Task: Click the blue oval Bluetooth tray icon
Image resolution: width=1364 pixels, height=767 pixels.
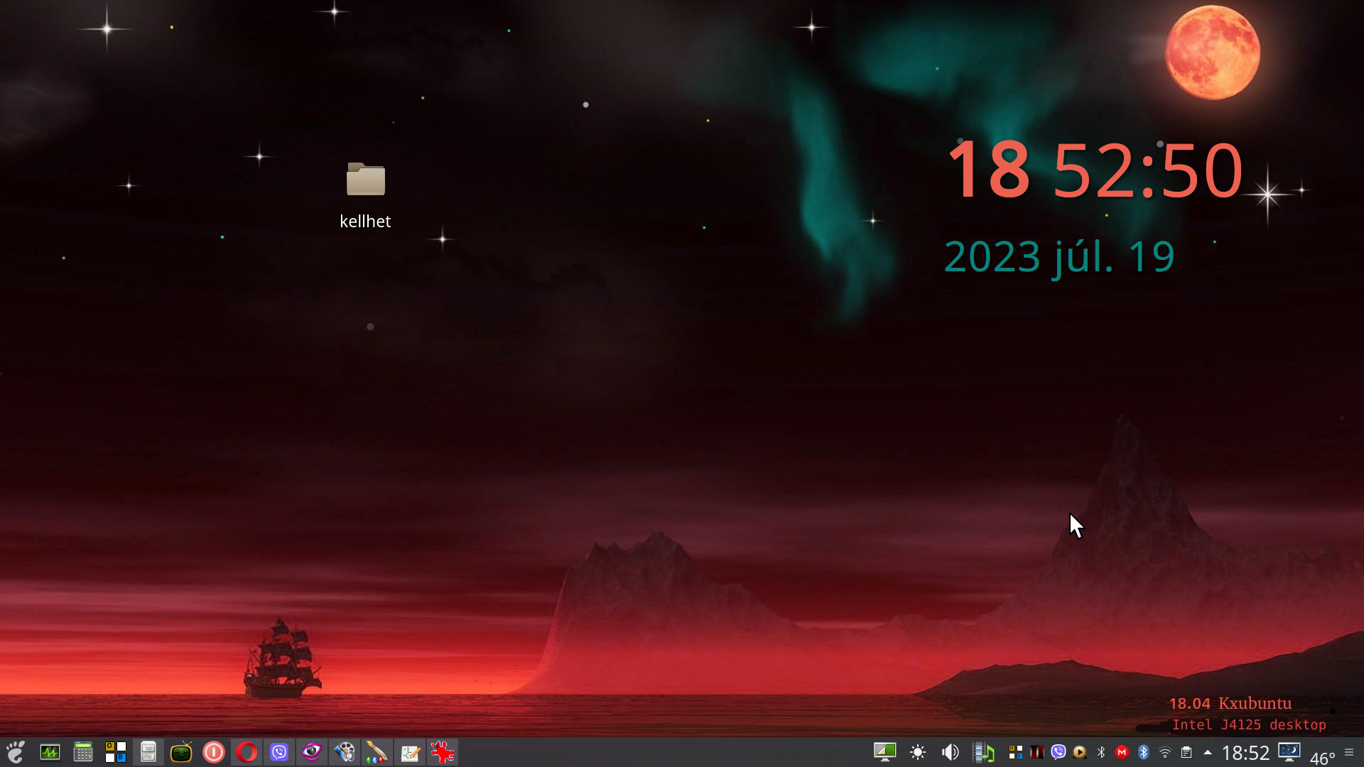Action: (x=1143, y=752)
